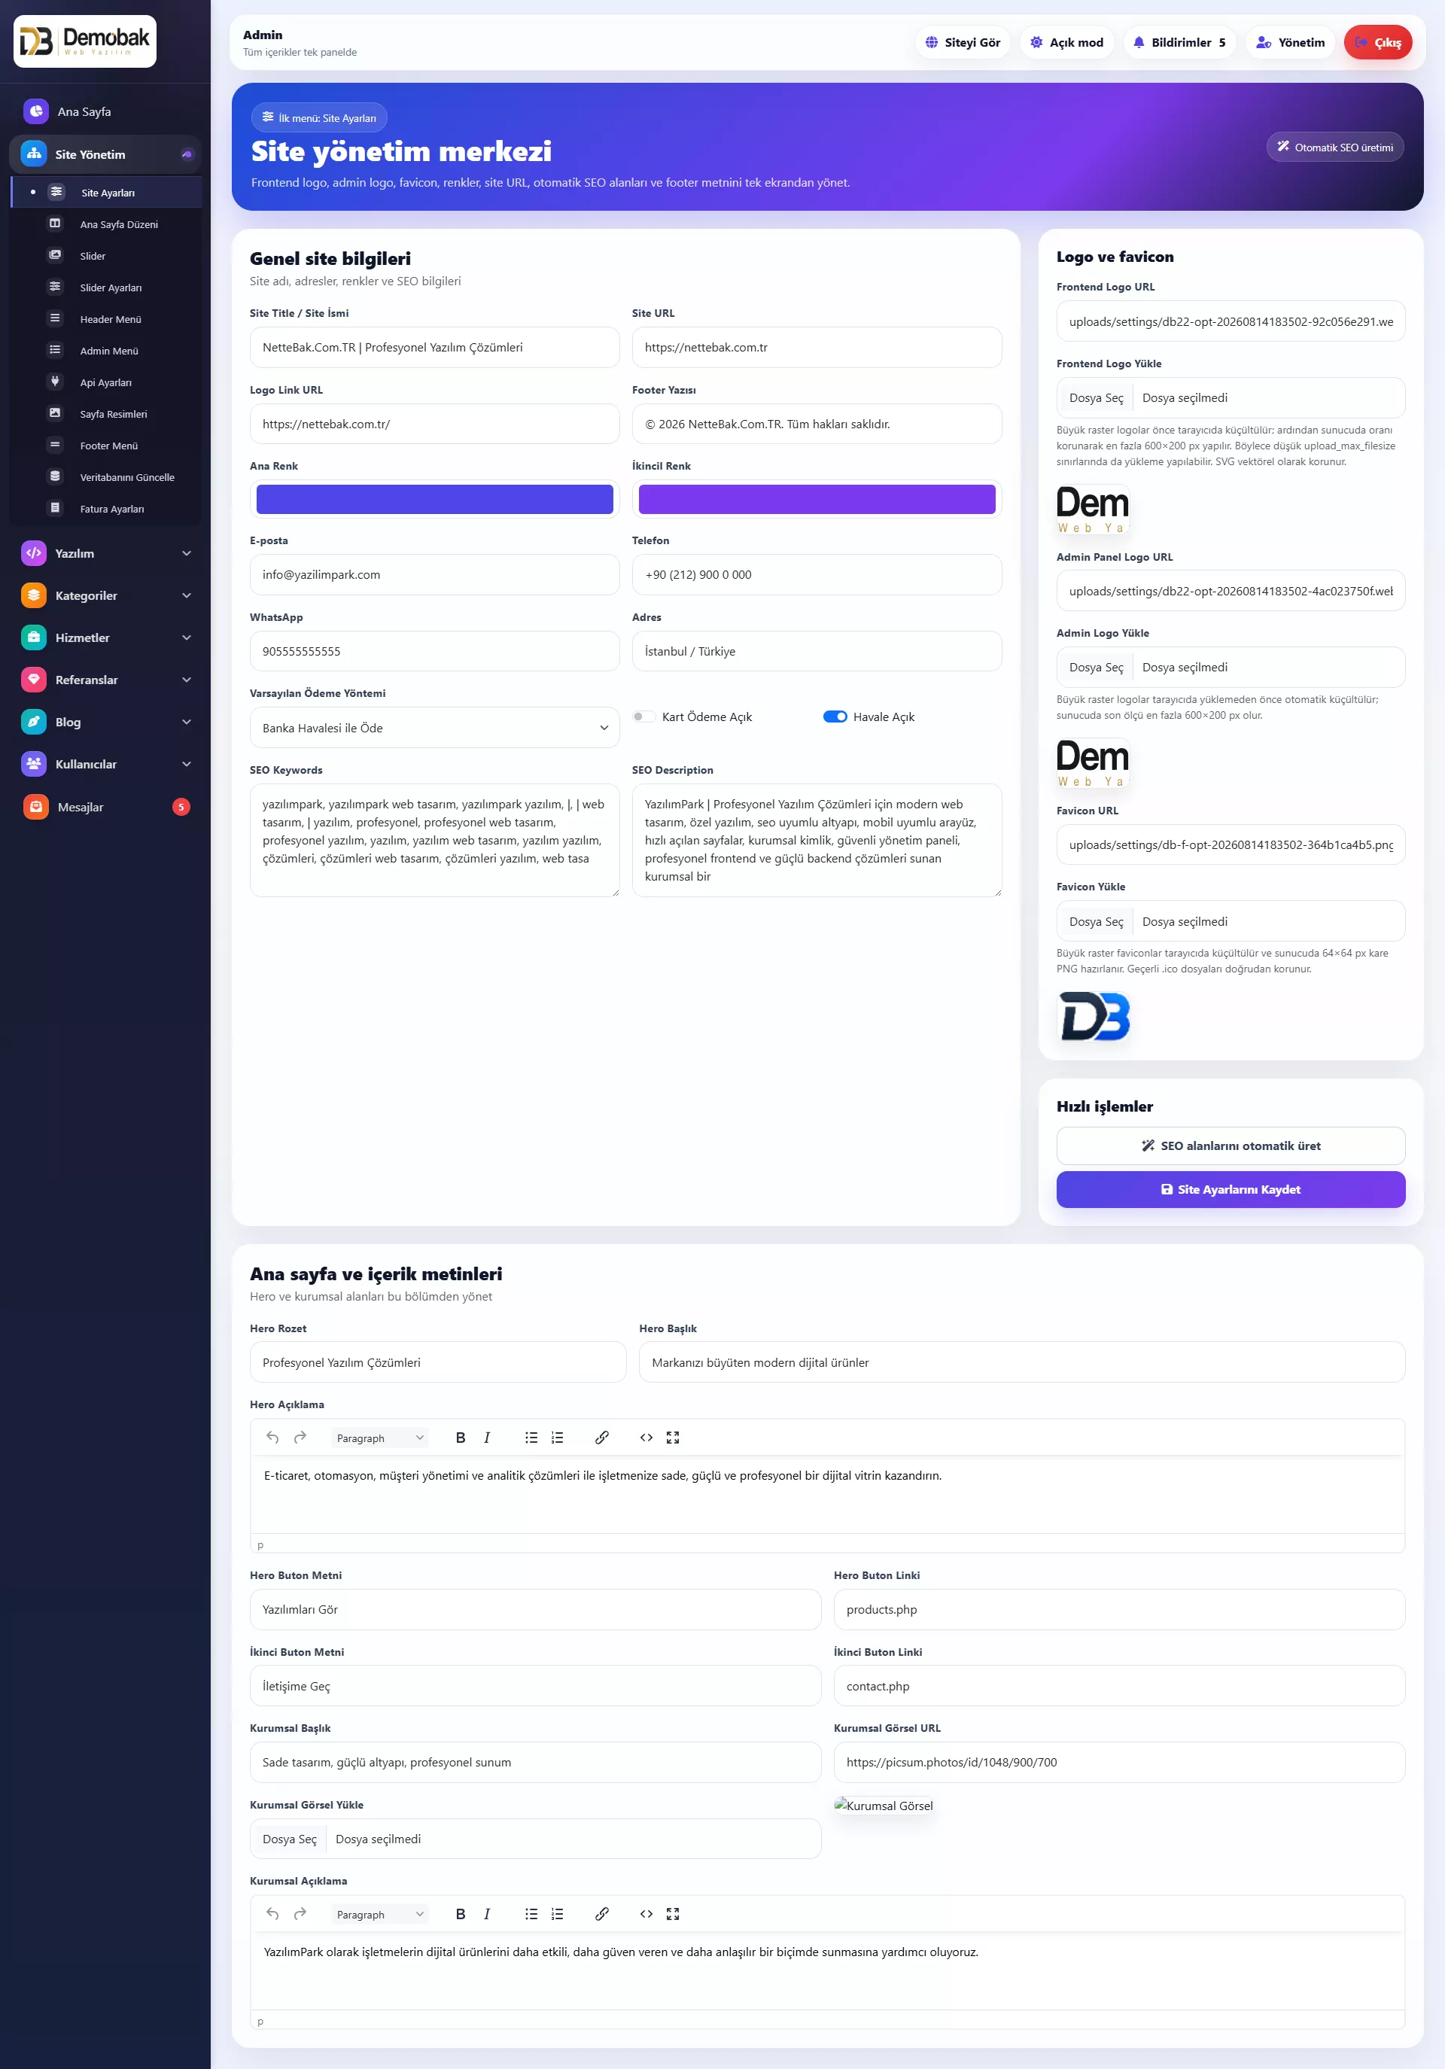Toggle fullscreen in Kurumsal Açıklama editor
1445x2069 pixels.
click(672, 1914)
